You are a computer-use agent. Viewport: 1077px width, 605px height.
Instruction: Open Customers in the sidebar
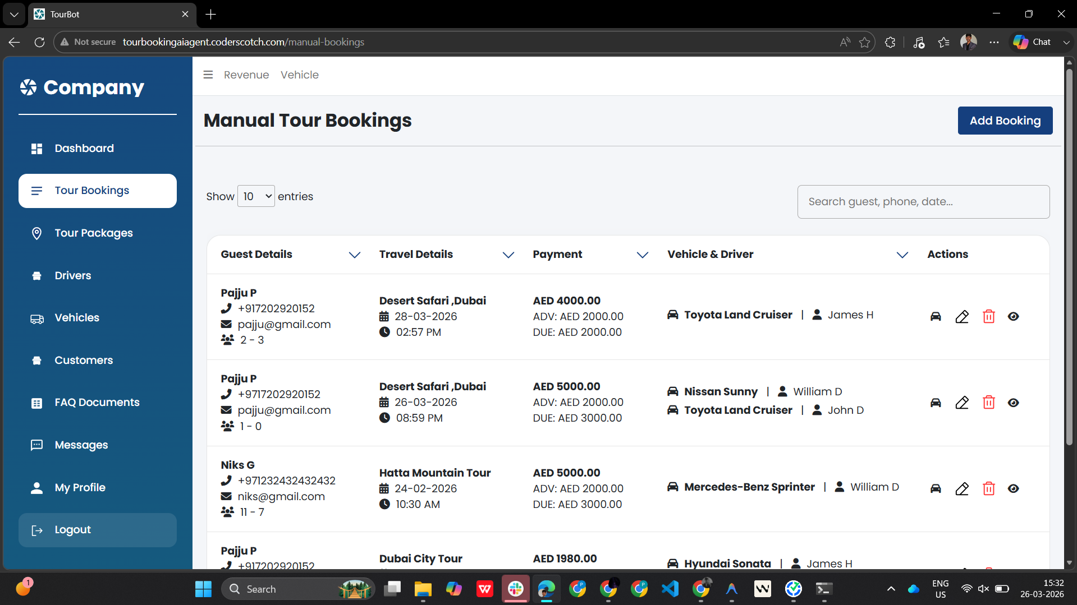98,360
